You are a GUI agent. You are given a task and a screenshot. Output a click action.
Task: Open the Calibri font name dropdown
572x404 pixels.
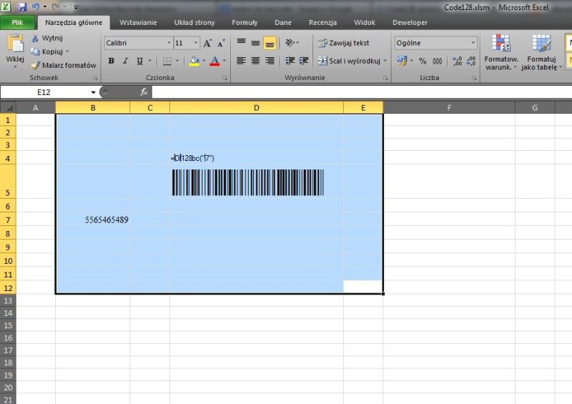point(169,43)
